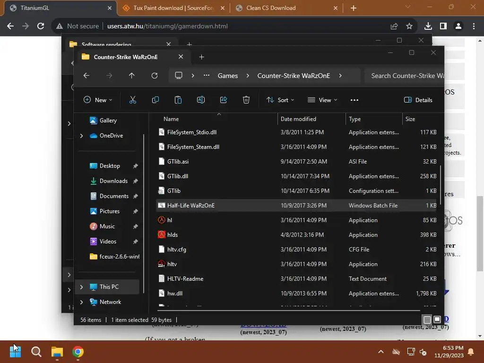Screen dimensions: 484x363
Task: Switch to details list view icon in status bar
Action: coord(427,320)
